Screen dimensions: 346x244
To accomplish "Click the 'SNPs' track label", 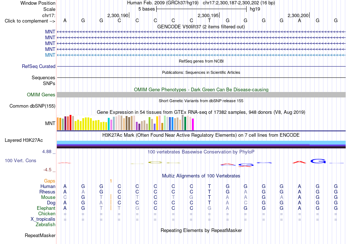I will click(49, 84).
